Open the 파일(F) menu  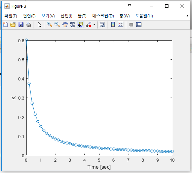click(11, 16)
